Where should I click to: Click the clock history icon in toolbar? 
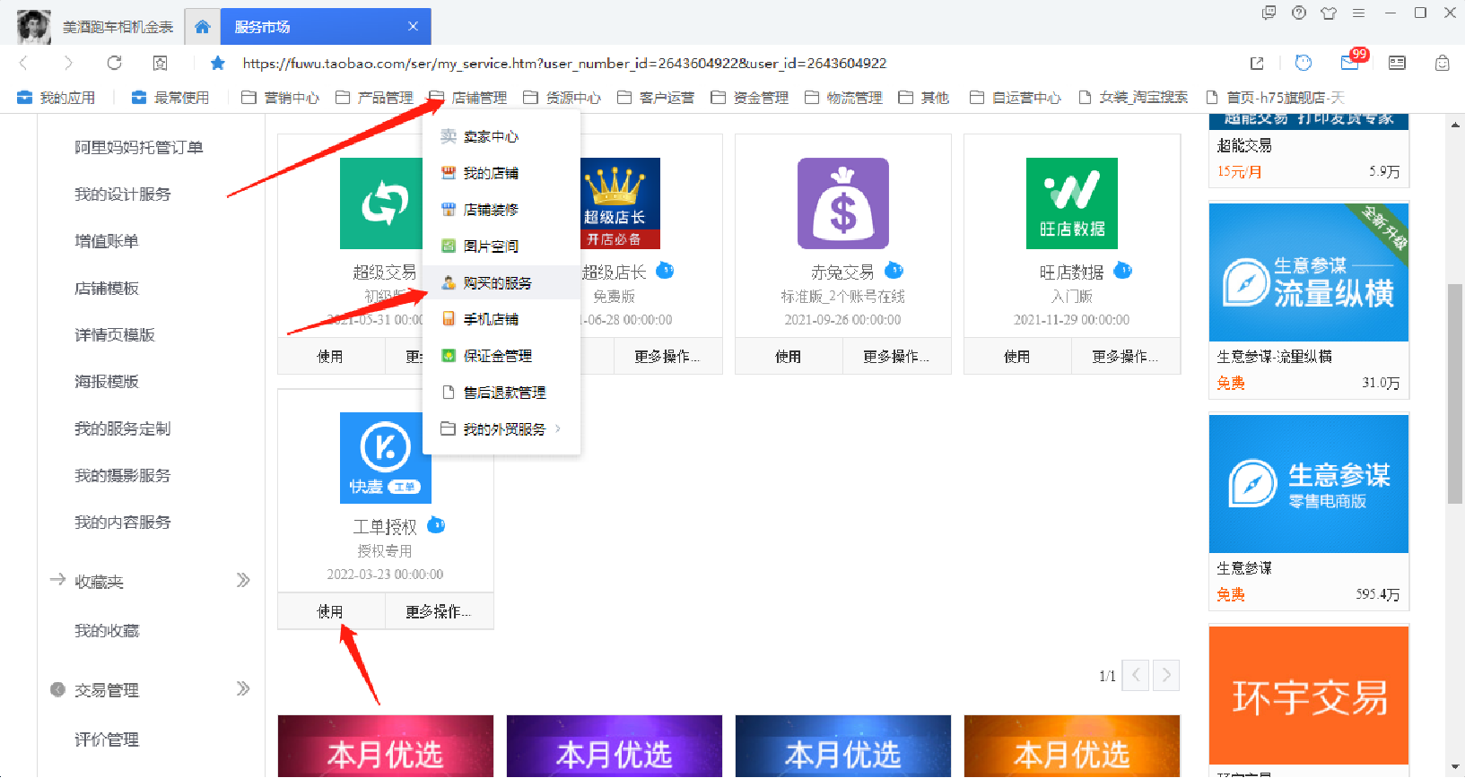pos(1304,63)
